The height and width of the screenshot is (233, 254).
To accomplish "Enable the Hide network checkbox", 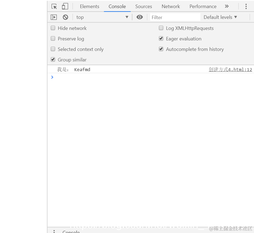I will point(53,28).
